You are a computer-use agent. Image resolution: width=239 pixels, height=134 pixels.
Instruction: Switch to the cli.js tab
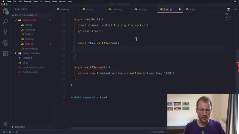193,9
